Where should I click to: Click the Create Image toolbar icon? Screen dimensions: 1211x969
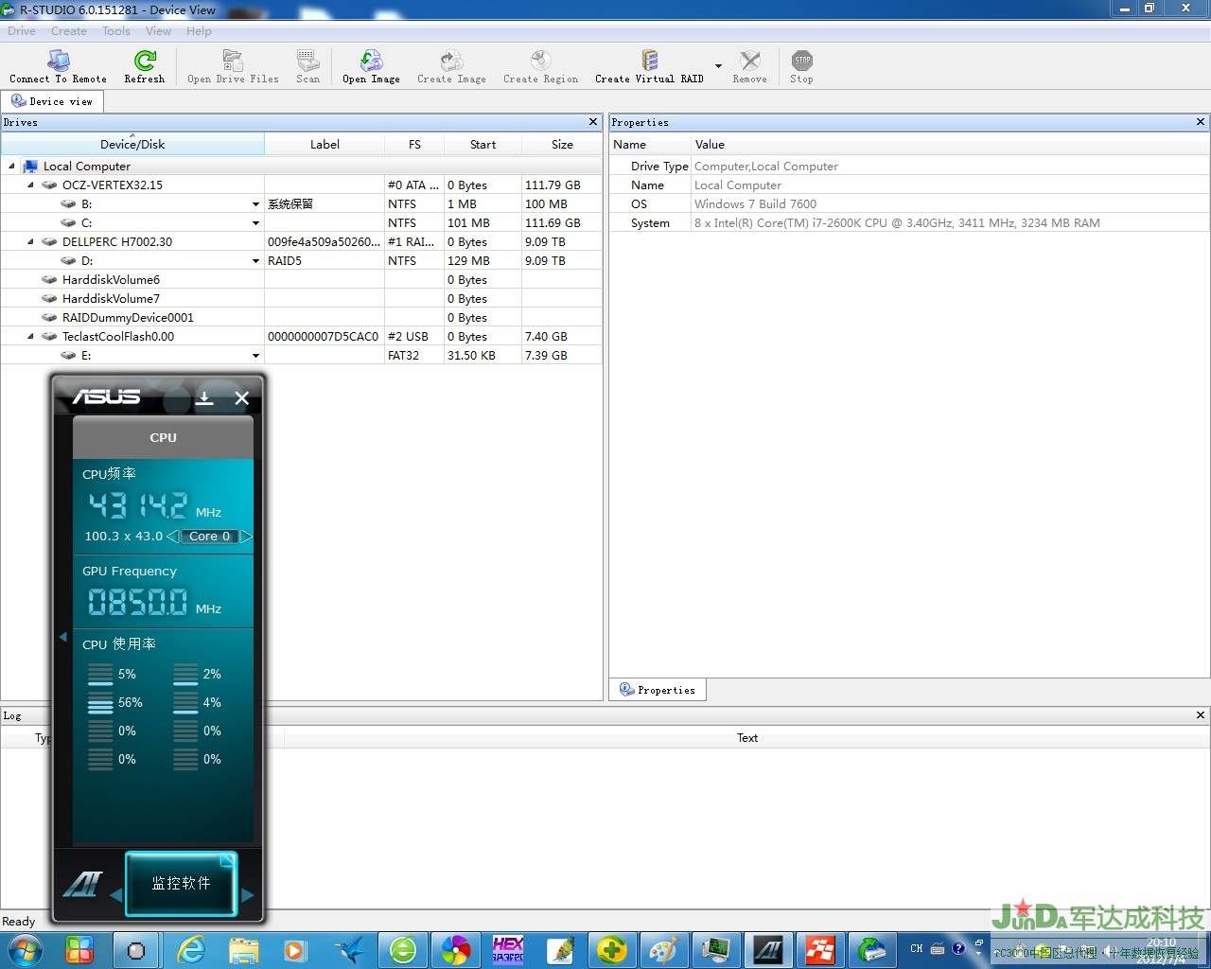click(x=451, y=66)
